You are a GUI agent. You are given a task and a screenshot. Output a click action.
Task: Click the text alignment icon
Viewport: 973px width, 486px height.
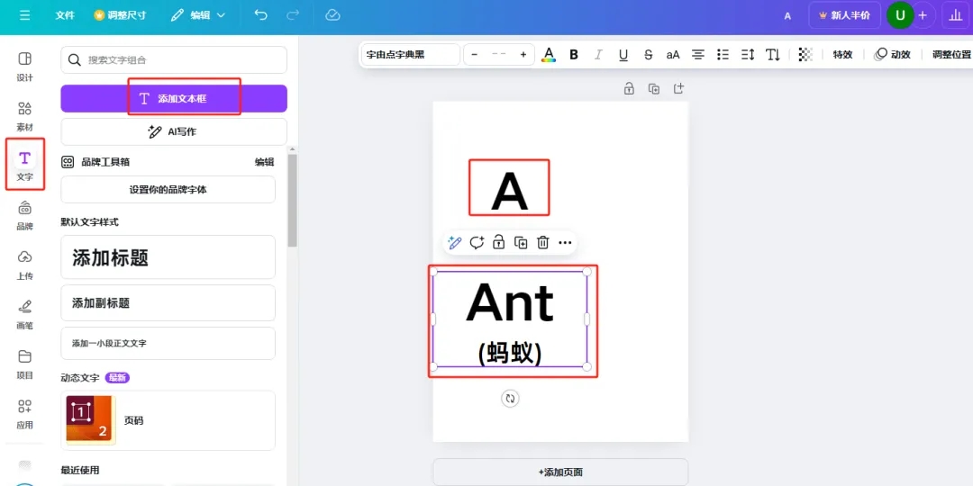click(x=697, y=55)
